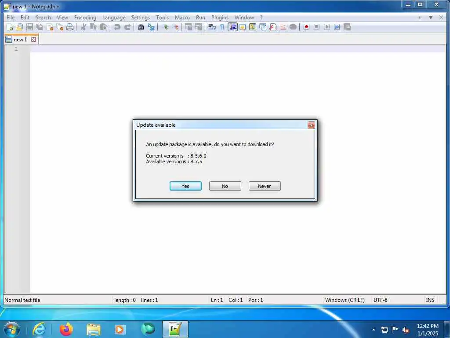
Task: Close the Update available dialog
Action: [x=311, y=125]
